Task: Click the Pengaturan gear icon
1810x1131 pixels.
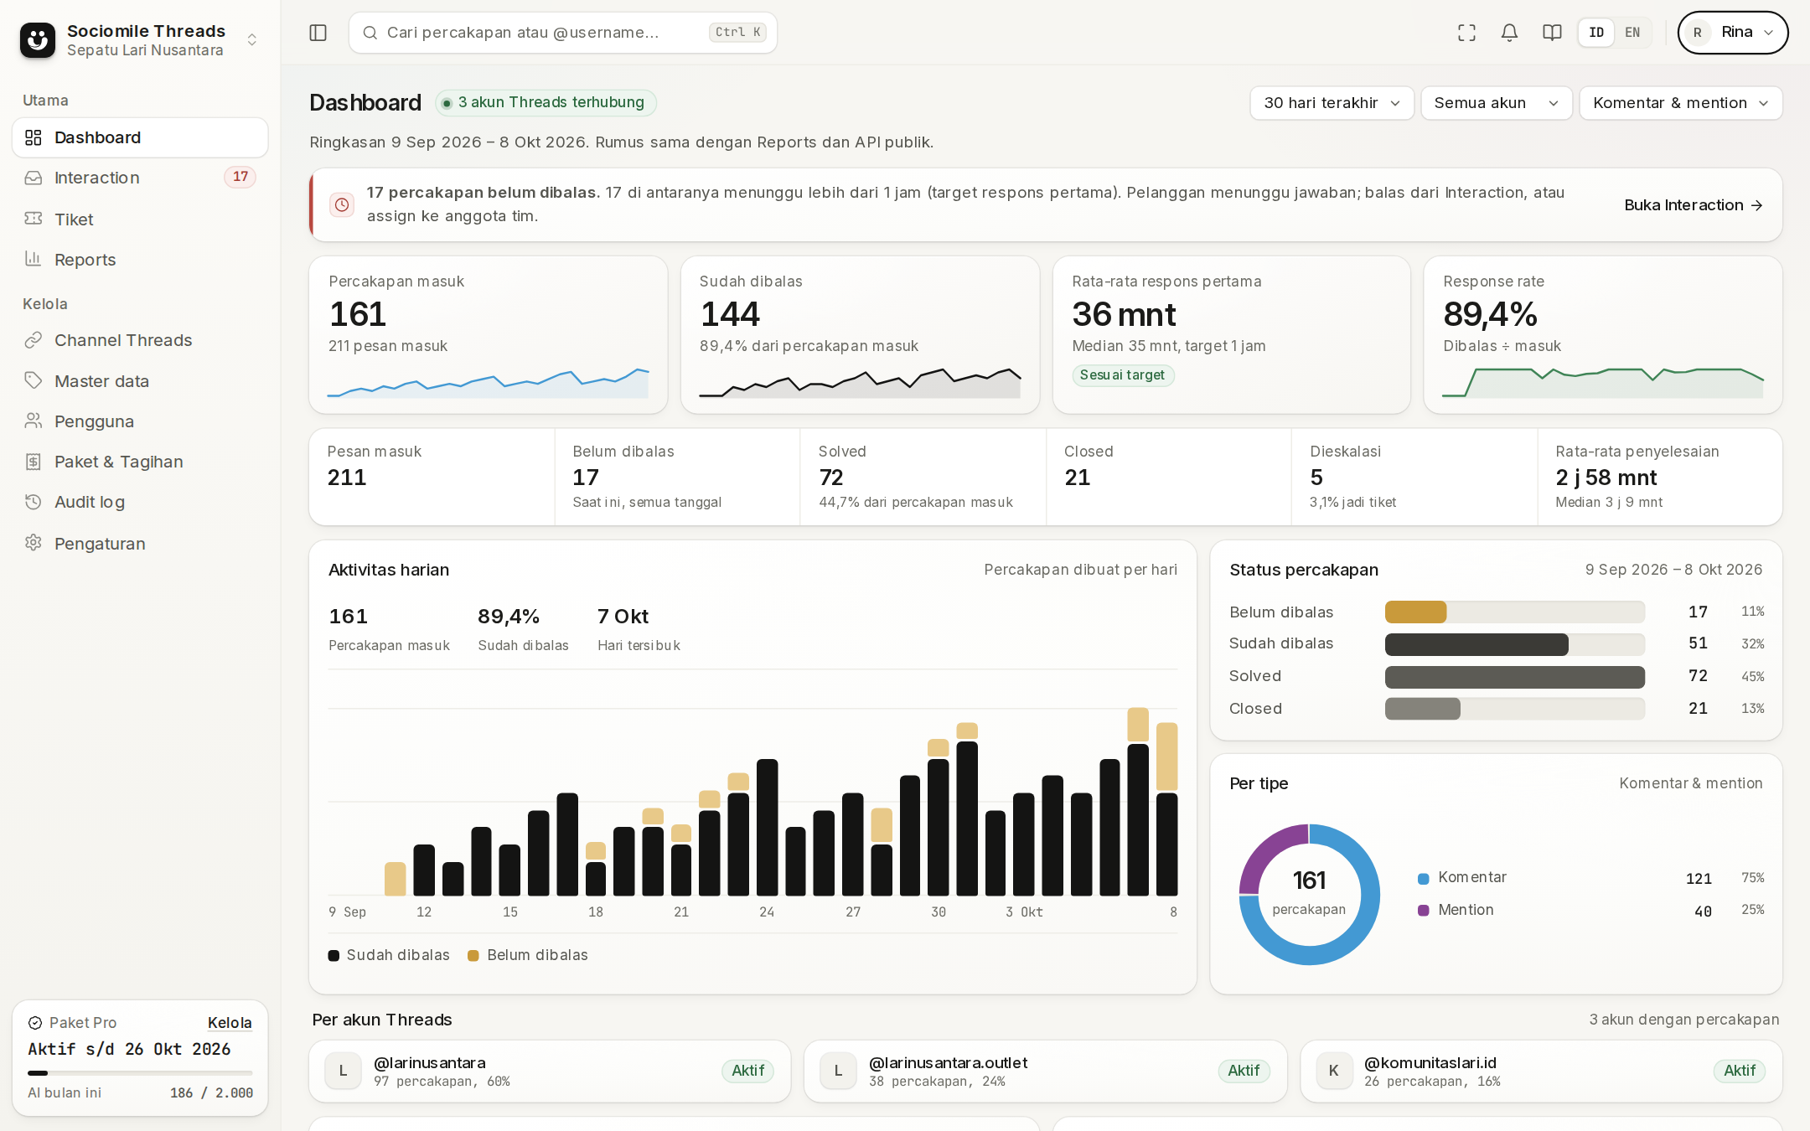Action: [34, 543]
